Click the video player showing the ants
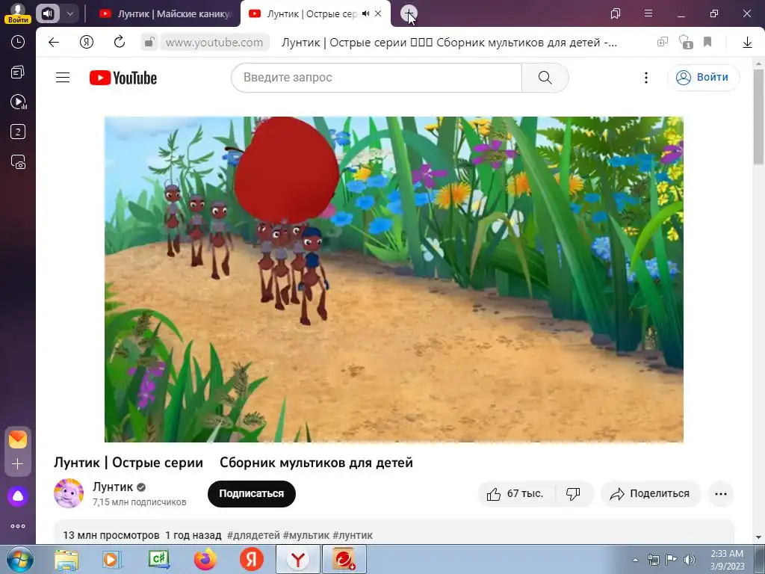This screenshot has width=765, height=574. pyautogui.click(x=394, y=280)
